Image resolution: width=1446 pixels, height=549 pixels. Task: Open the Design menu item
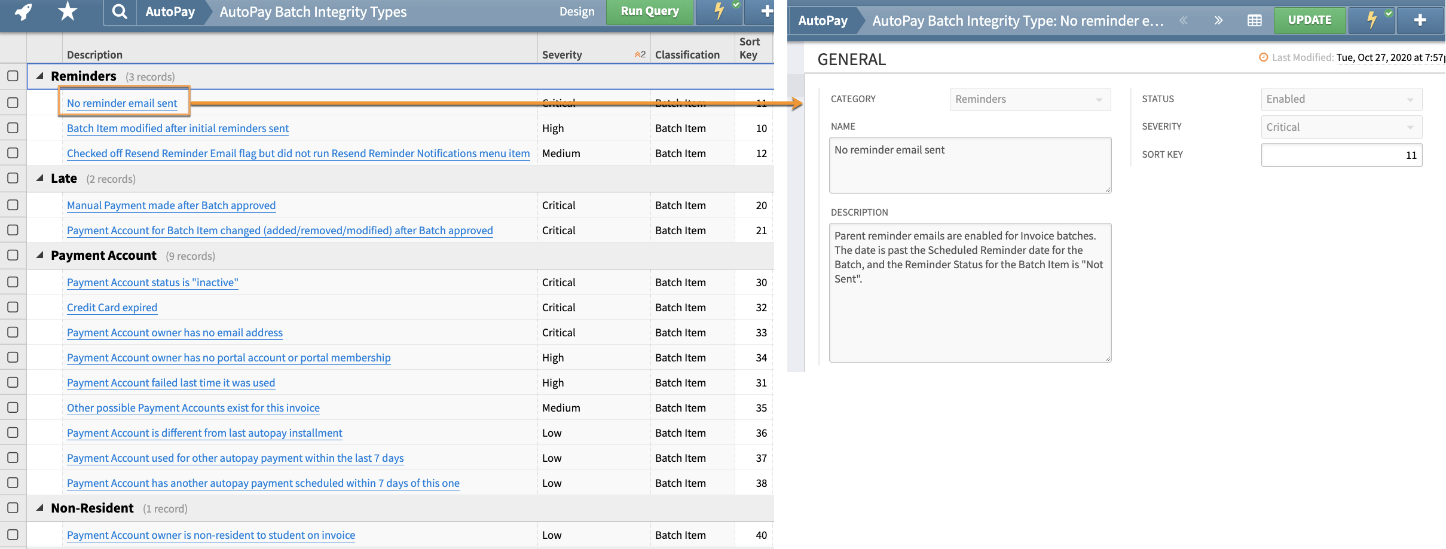click(x=576, y=12)
